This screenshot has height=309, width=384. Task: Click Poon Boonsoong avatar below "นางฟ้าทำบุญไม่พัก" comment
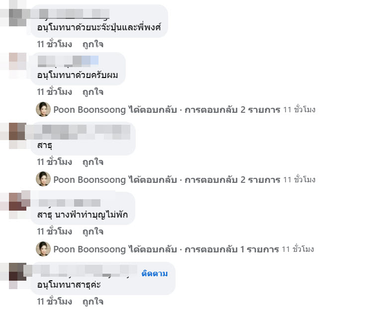tap(43, 249)
